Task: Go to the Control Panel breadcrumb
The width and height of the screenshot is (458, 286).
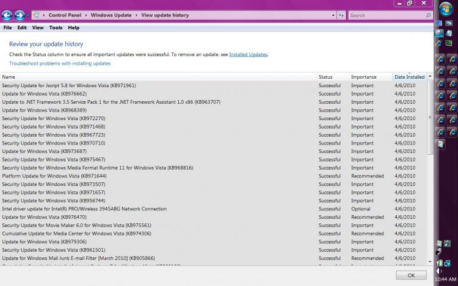Action: (65, 15)
